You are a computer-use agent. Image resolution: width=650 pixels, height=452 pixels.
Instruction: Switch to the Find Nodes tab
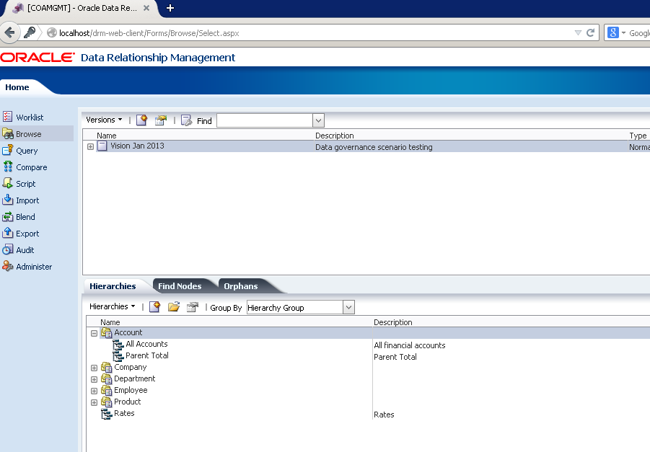tap(179, 286)
